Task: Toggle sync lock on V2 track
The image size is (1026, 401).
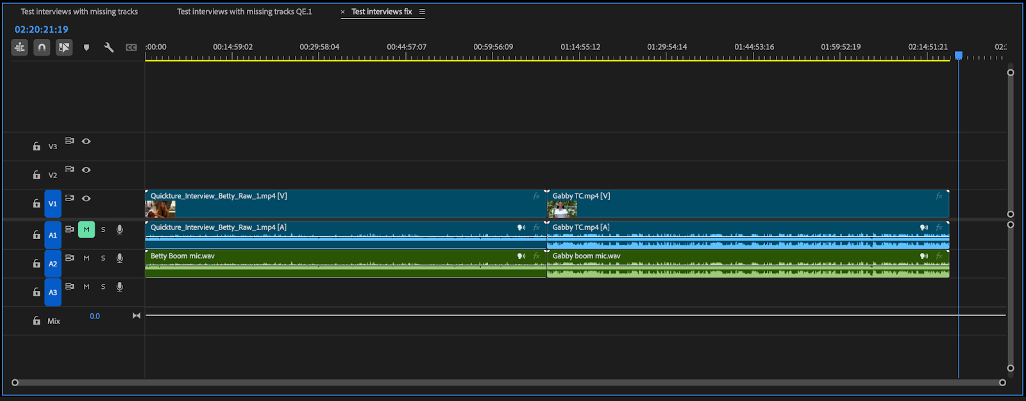Action: point(70,169)
